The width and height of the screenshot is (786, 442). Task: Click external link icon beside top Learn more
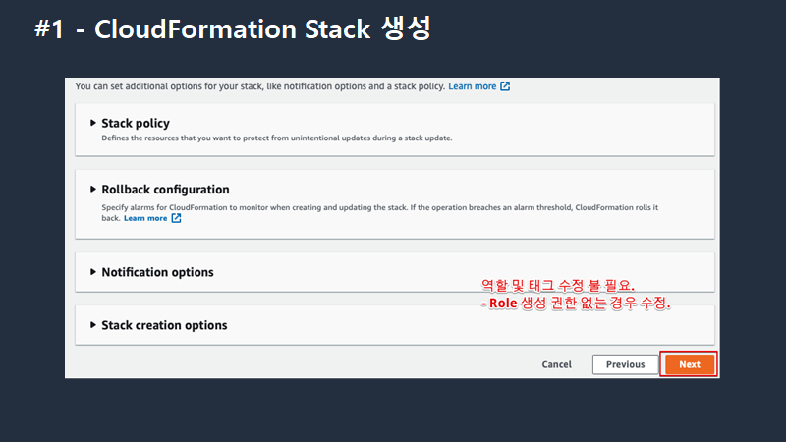click(x=505, y=86)
